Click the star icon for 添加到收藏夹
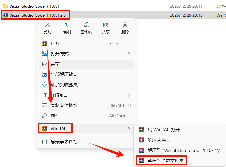 tap(44, 85)
